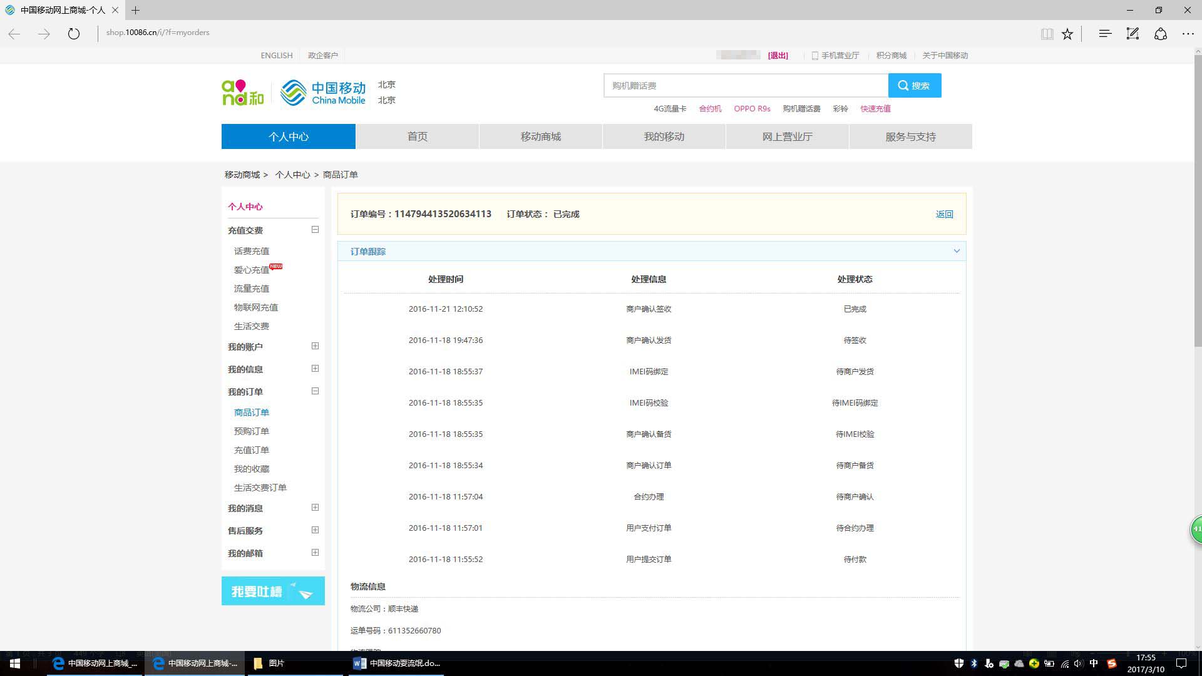Click the 移动商城 breadcrumb link
Screen dimensions: 1202x676
242,175
